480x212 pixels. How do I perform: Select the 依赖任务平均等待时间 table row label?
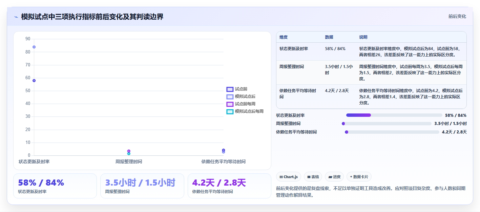298,94
